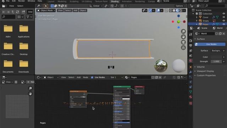Create new folder in file browser
The height and width of the screenshot is (128, 227).
(23, 12)
